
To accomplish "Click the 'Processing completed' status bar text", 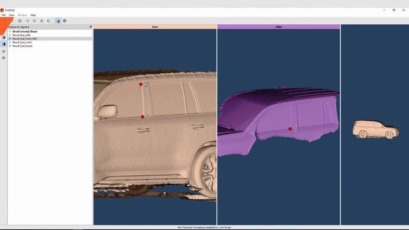I will pos(204,227).
